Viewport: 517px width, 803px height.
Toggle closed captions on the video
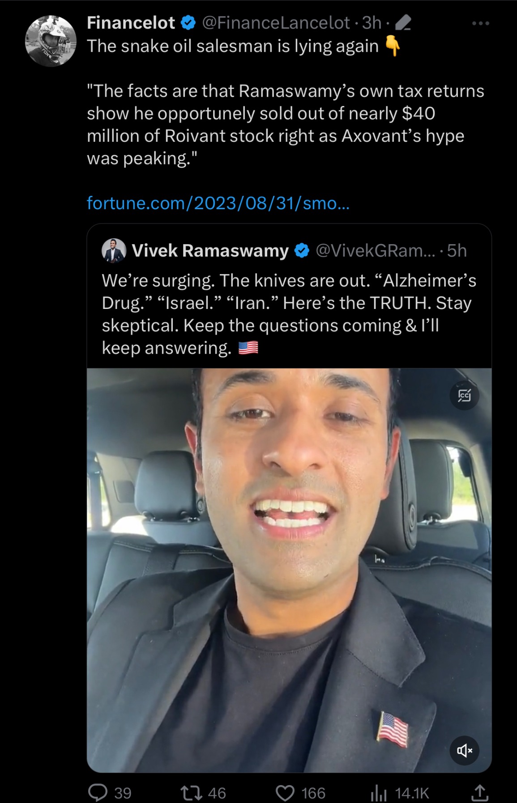(464, 395)
